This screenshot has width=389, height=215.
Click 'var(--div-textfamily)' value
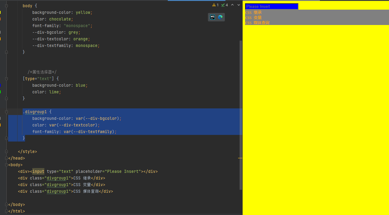coord(89,132)
